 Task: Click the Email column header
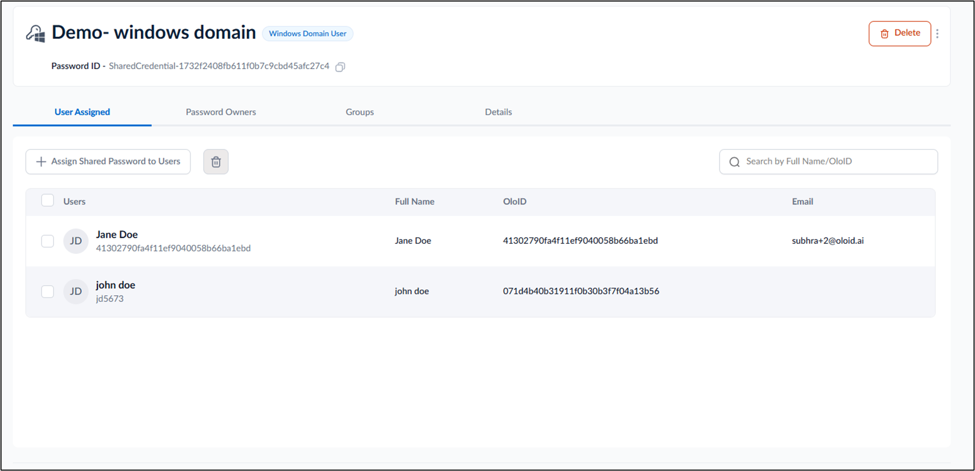click(x=802, y=201)
